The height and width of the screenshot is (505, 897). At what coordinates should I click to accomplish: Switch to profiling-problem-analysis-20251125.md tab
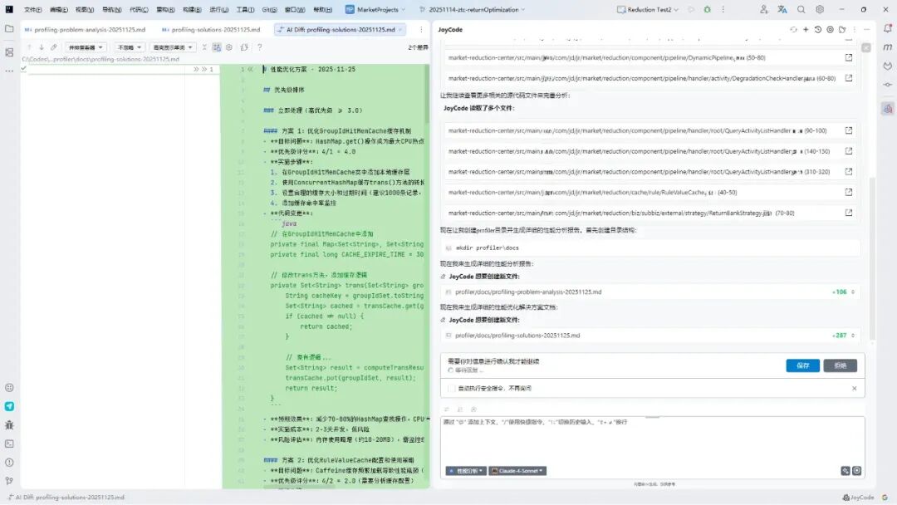[86, 29]
